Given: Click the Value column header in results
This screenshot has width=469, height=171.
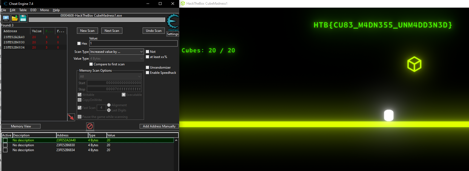Looking at the screenshot, I should click(x=37, y=31).
